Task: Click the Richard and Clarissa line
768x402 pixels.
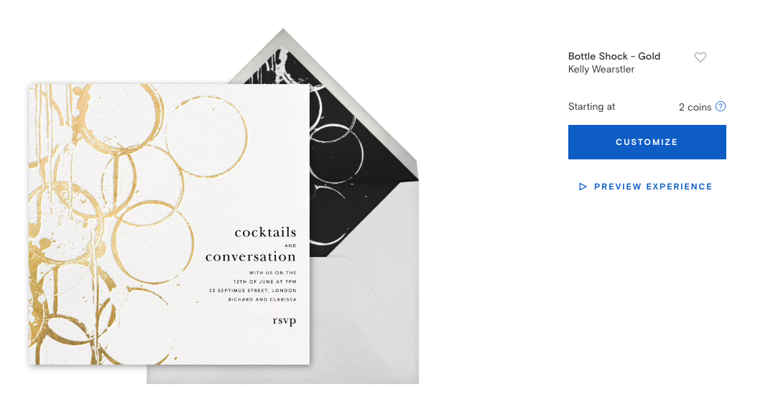Action: 262,299
